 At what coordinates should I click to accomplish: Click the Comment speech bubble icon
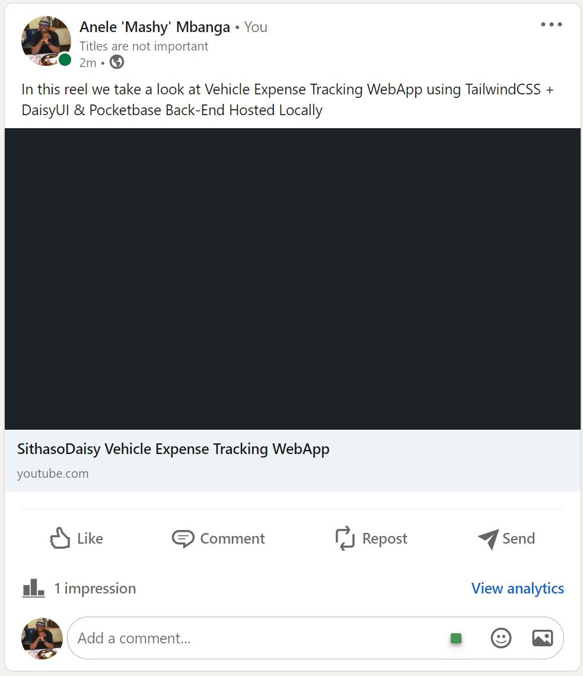click(x=183, y=538)
